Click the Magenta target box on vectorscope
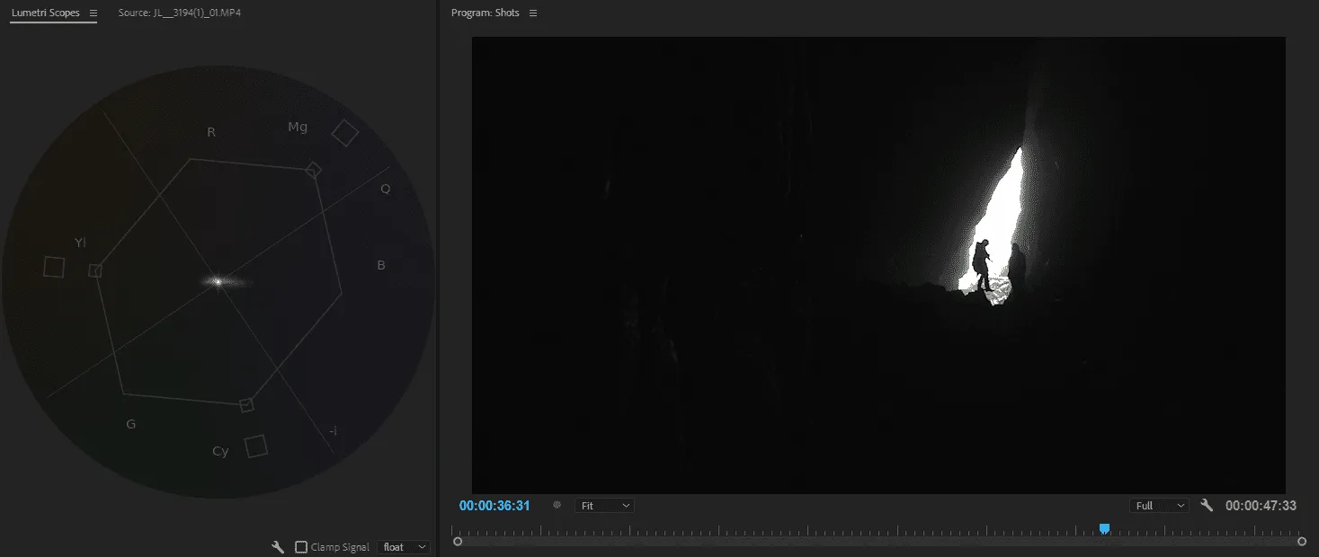Screen dimensions: 1319x557 (x=344, y=133)
